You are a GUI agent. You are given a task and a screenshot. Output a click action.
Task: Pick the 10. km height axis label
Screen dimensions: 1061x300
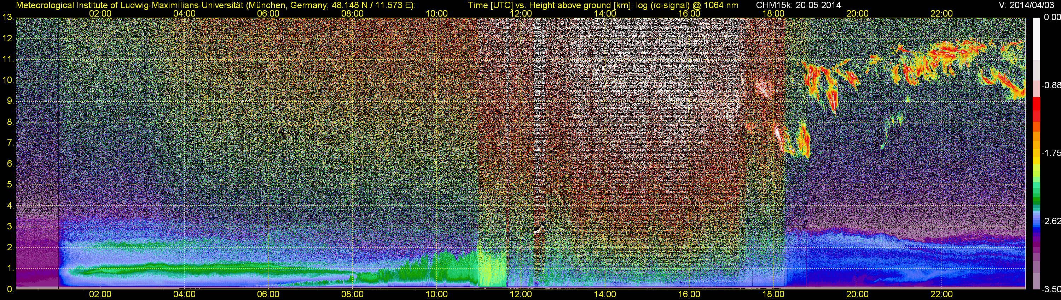point(8,80)
